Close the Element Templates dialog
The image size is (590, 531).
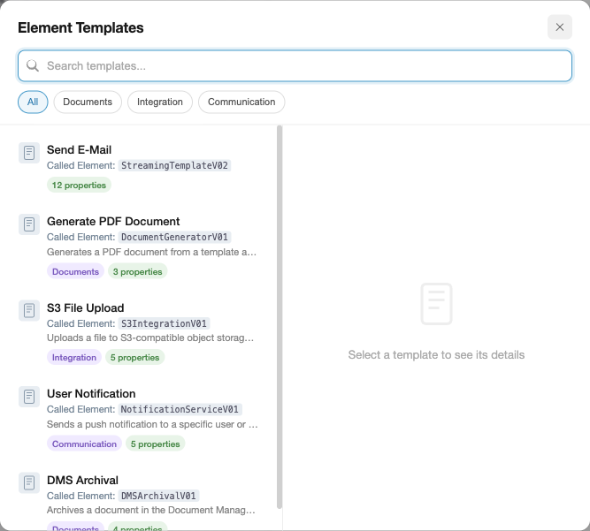tap(560, 27)
